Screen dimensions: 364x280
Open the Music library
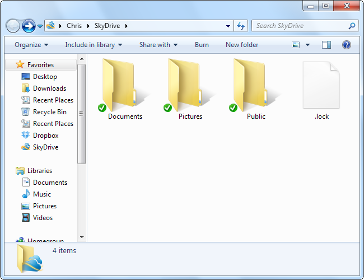(42, 194)
